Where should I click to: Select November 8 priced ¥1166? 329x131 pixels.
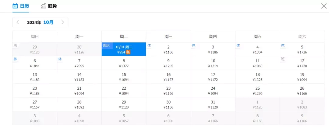pyautogui.click(x=257, y=118)
